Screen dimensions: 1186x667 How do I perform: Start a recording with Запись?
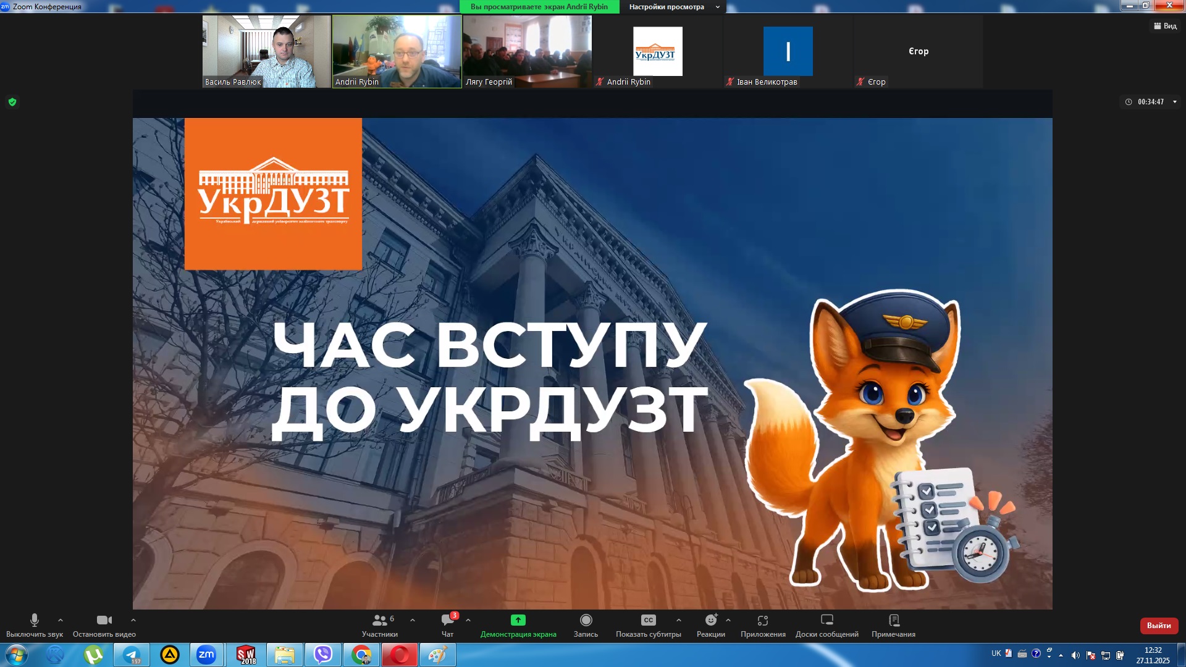(586, 624)
